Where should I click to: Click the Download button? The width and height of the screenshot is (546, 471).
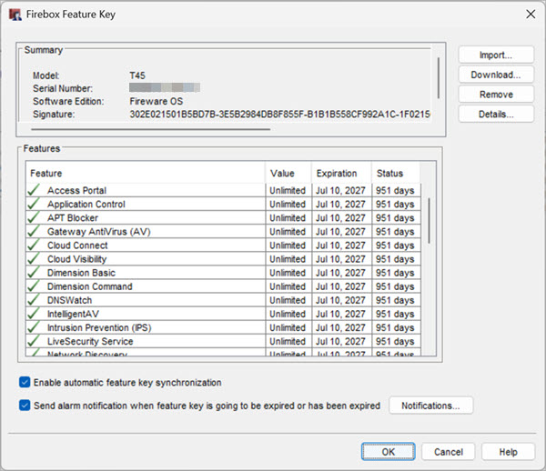click(495, 75)
